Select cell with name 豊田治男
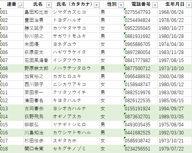The image size is (192, 153). 38,20
